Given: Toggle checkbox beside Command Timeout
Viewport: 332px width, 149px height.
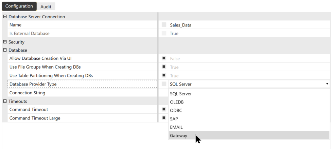Looking at the screenshot, I should (x=164, y=109).
